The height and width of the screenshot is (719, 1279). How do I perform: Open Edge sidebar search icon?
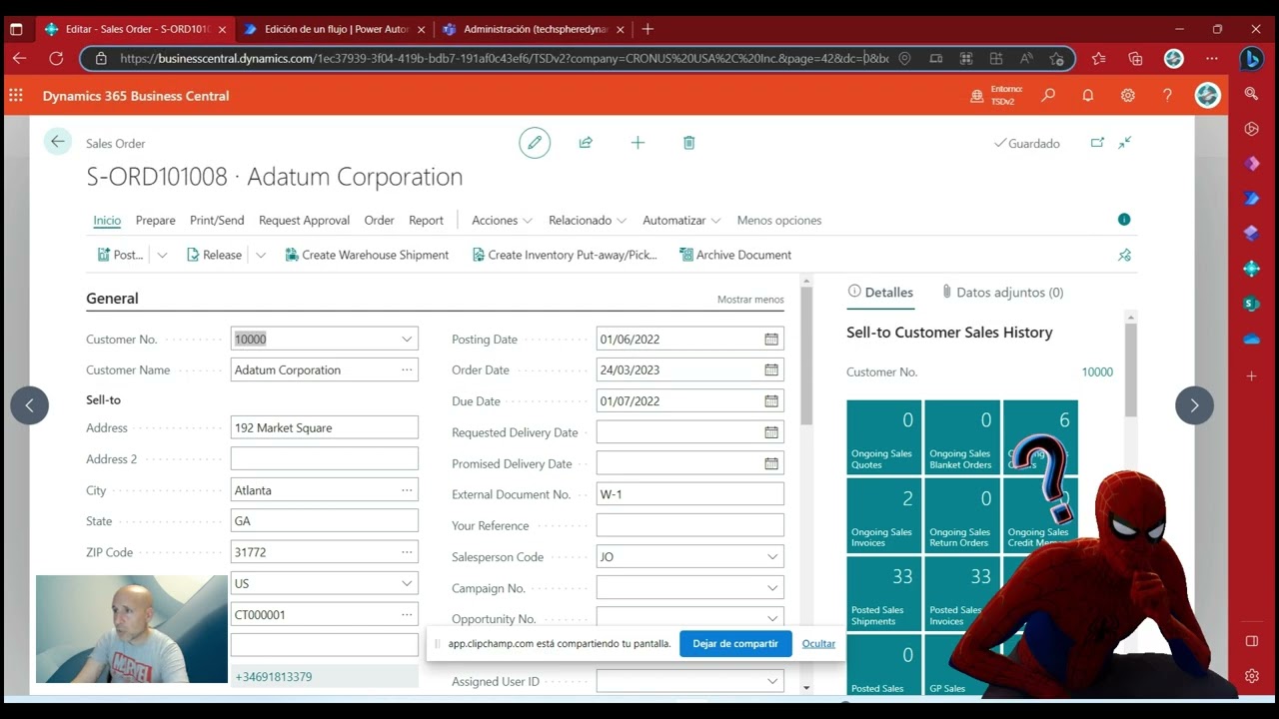[1251, 93]
